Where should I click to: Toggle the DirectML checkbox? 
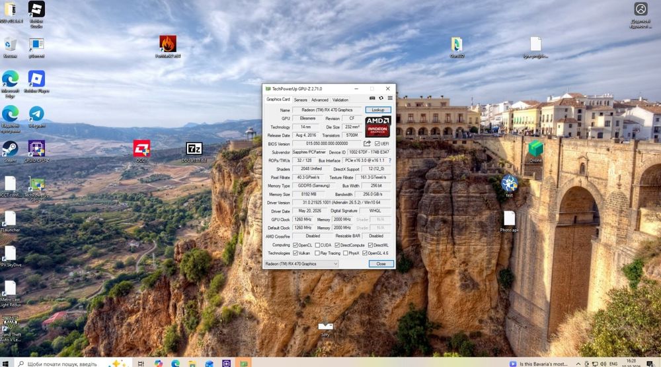[370, 245]
